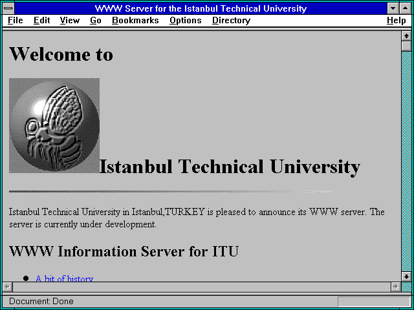The height and width of the screenshot is (310, 414).
Task: Maximize the browser window
Action: point(406,8)
